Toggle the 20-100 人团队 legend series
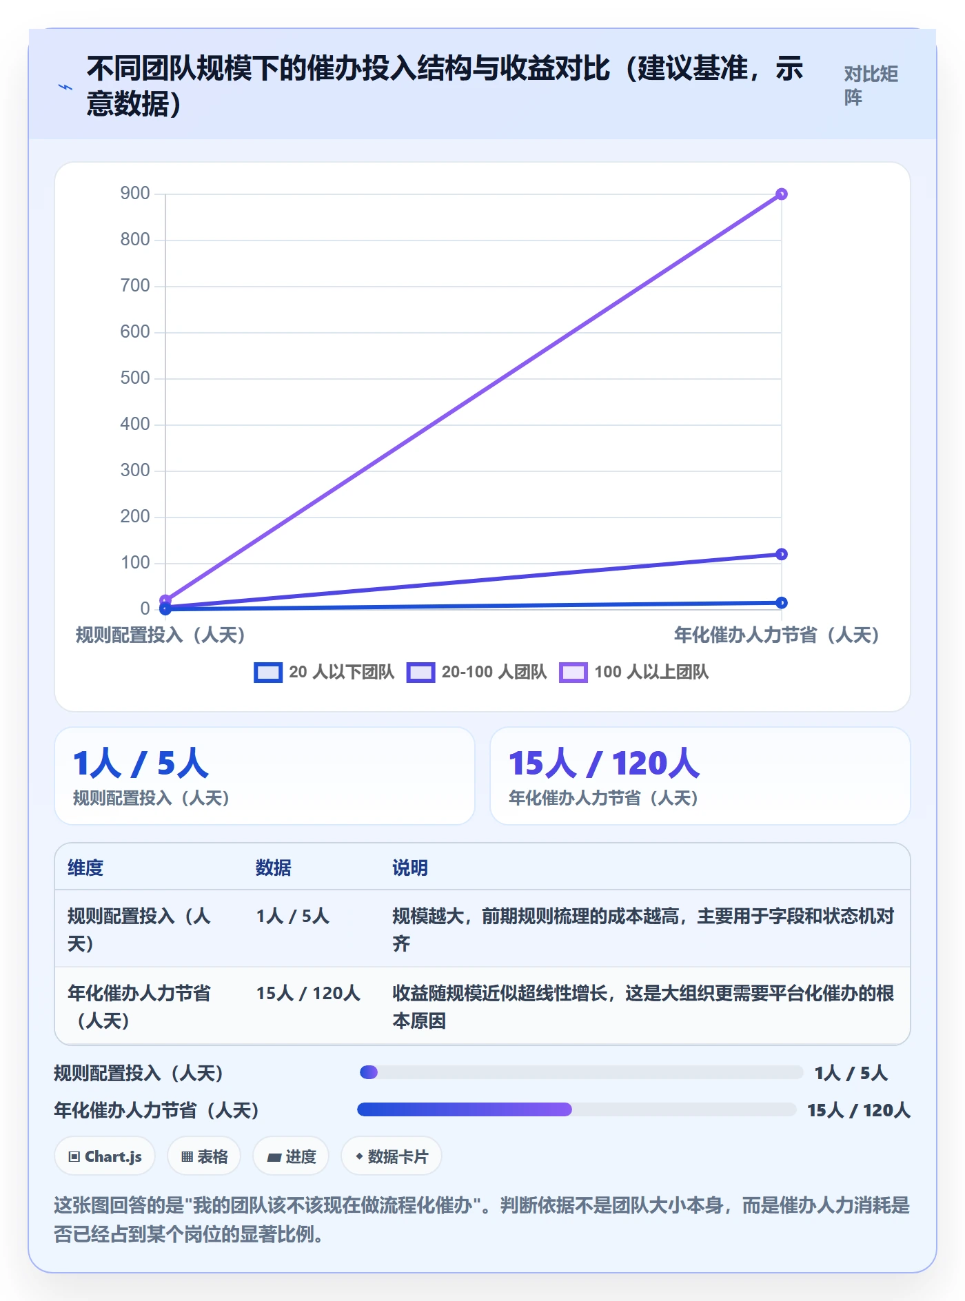The width and height of the screenshot is (965, 1301). point(477,672)
